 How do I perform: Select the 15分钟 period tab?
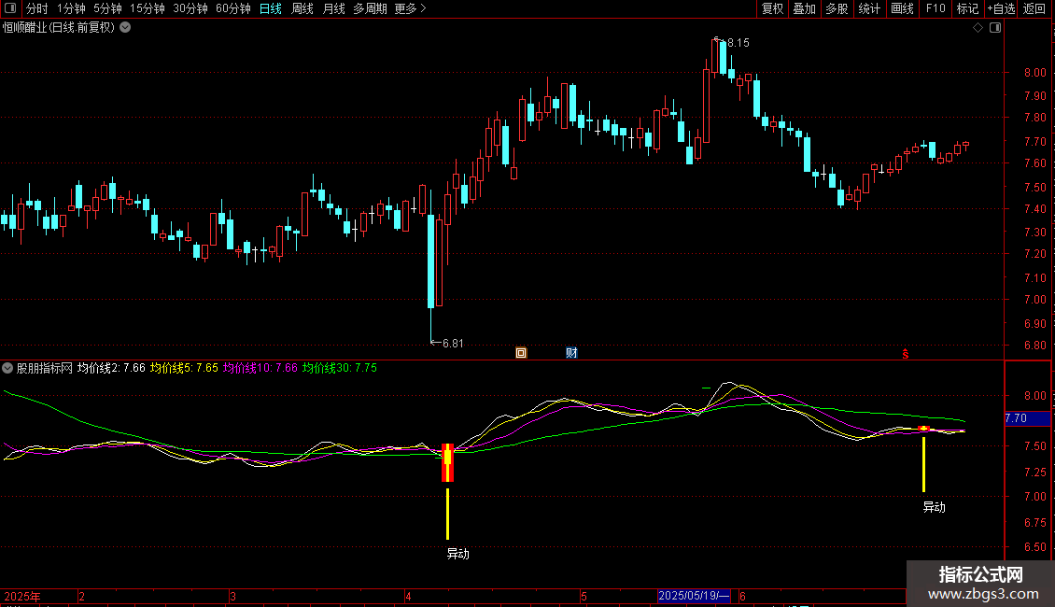click(x=147, y=8)
